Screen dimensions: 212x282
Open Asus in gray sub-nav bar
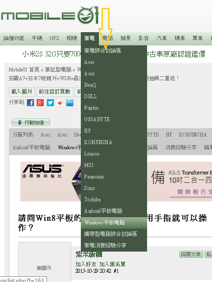62,135
